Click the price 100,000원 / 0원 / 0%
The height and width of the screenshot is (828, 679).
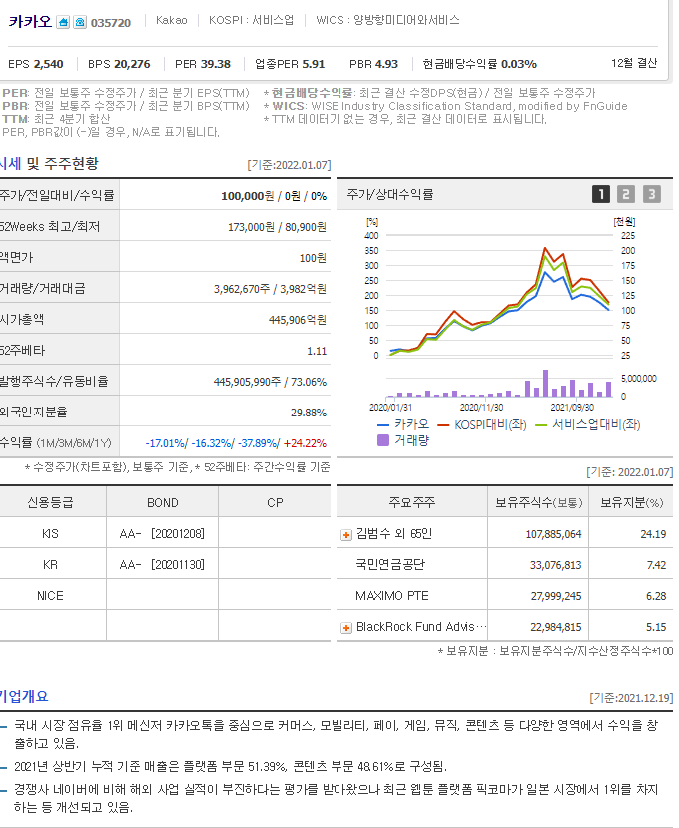tap(274, 196)
